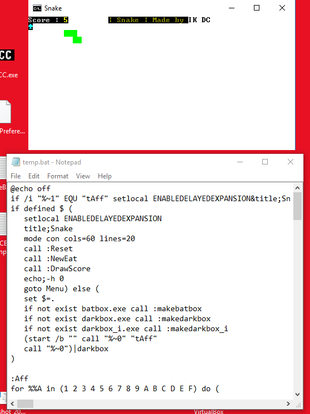Place cursor on the 'call :NewEat' line
Viewport: 310px width, 414px height.
tap(51, 259)
